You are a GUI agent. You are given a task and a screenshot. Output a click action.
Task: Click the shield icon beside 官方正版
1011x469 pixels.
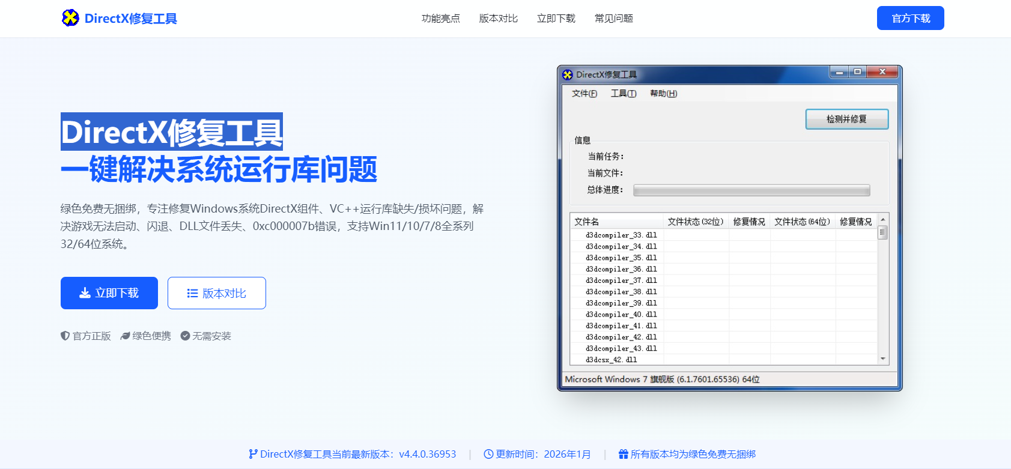tap(65, 336)
